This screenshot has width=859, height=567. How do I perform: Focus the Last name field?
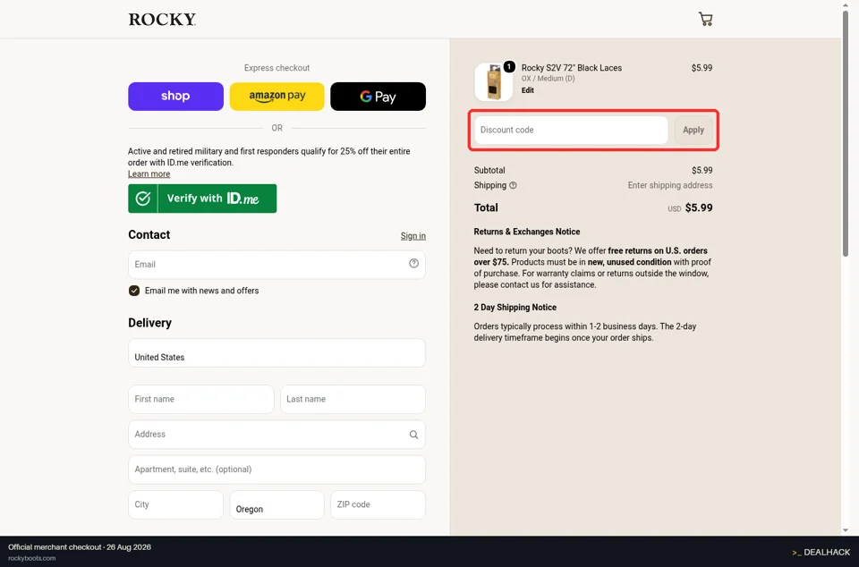tap(353, 399)
